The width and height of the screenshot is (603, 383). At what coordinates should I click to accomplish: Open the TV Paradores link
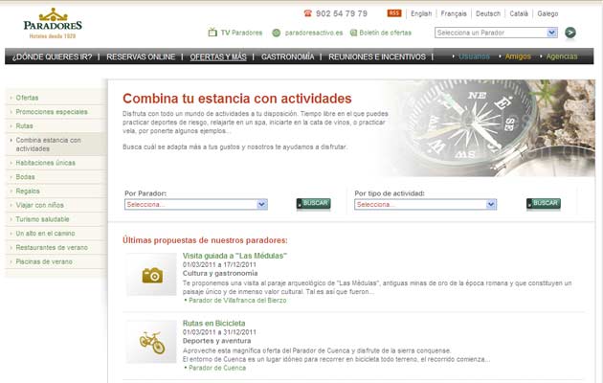(x=241, y=33)
